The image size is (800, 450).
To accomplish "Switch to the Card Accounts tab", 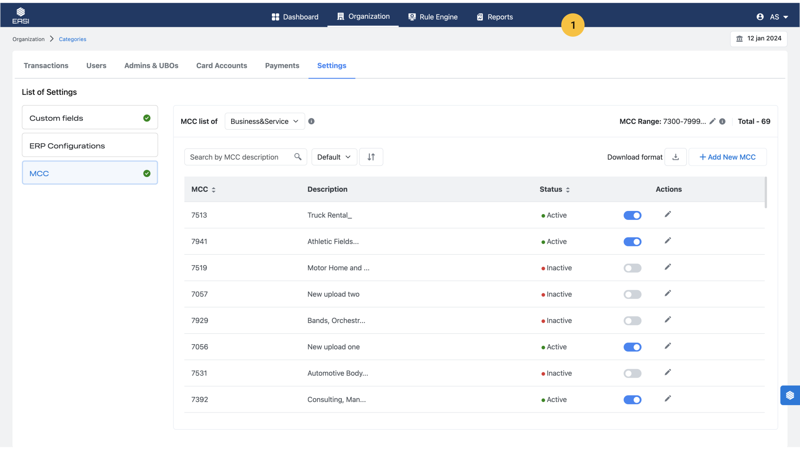I will click(221, 66).
